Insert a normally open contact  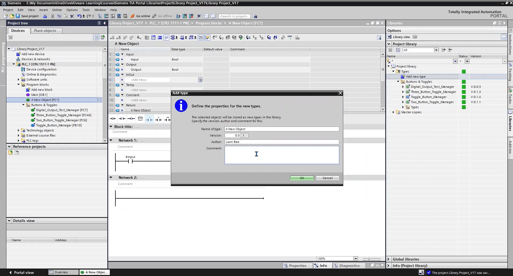[113, 119]
